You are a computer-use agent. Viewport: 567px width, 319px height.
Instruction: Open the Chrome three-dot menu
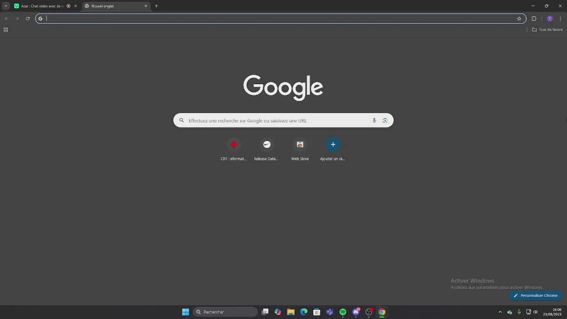coord(560,19)
